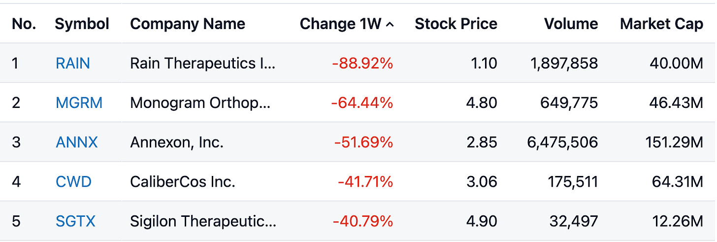This screenshot has height=242, width=717.
Task: Select the Sigilon Therapeutic... company name cell
Action: pos(203,221)
